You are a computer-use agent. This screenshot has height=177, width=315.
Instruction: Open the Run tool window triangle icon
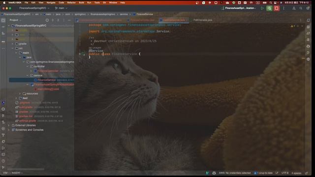[3, 148]
